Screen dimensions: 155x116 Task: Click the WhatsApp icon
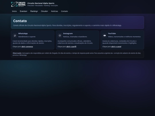(x=15, y=36)
